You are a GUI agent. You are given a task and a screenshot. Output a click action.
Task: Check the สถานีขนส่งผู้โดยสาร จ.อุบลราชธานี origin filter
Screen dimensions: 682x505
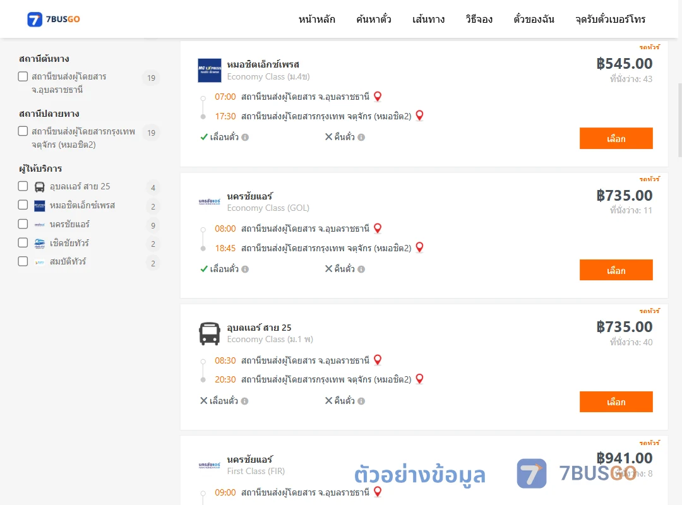click(x=23, y=76)
